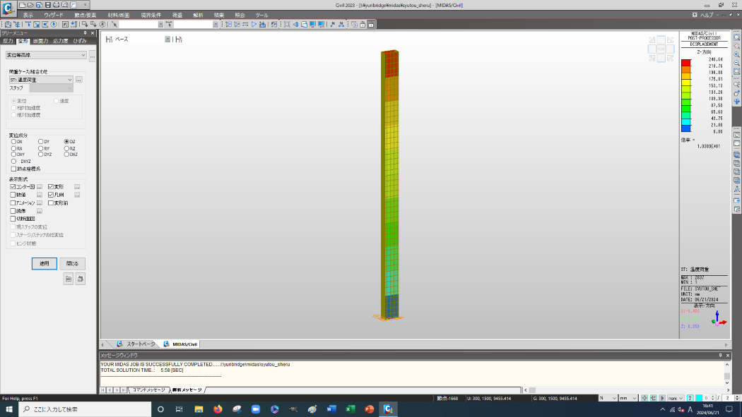Viewport: 742px width, 417px height.
Task: Open the first toolbar combo box dropdown
Action: pos(160,24)
